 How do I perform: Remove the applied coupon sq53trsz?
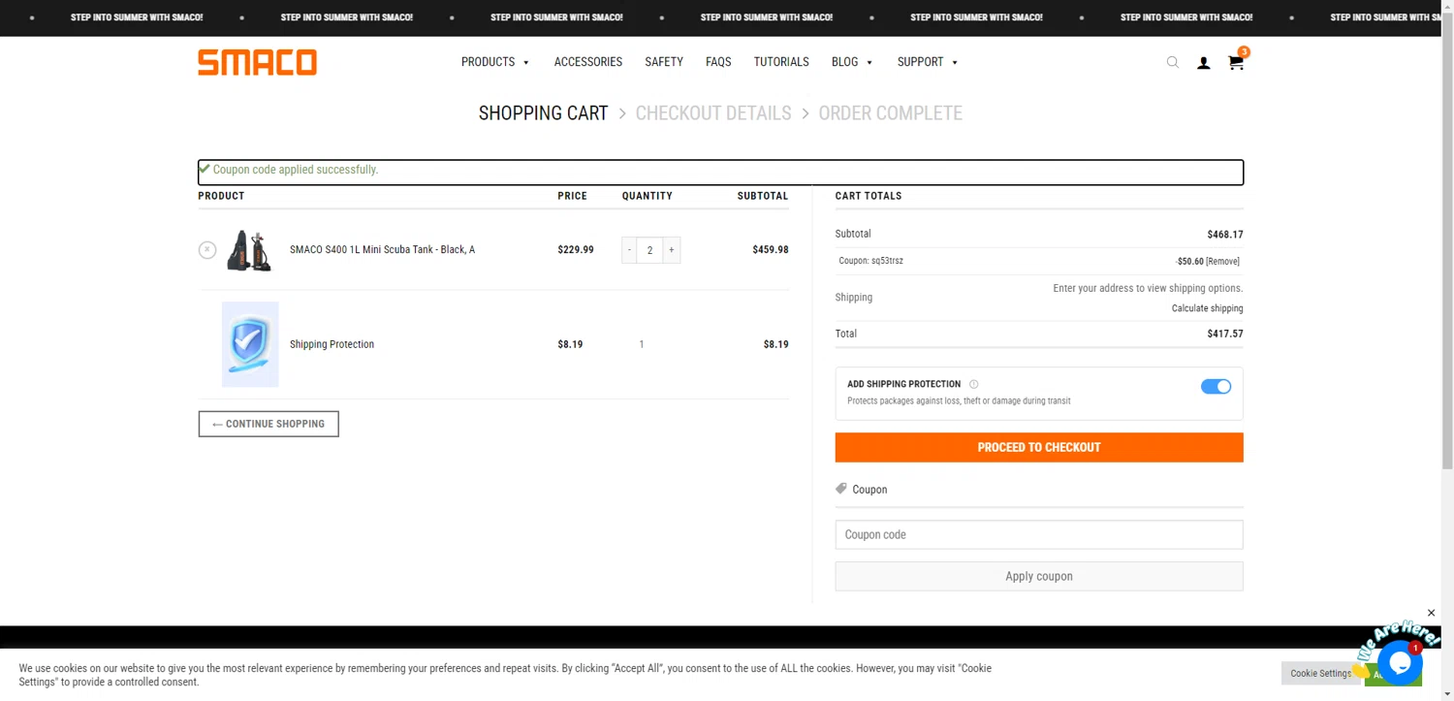(x=1222, y=261)
